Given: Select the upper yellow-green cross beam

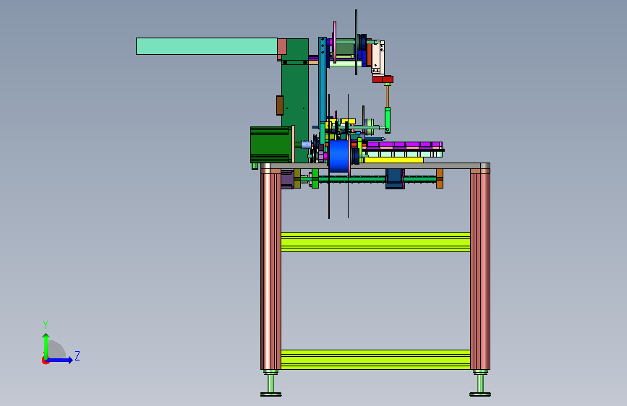Looking at the screenshot, I should (375, 242).
